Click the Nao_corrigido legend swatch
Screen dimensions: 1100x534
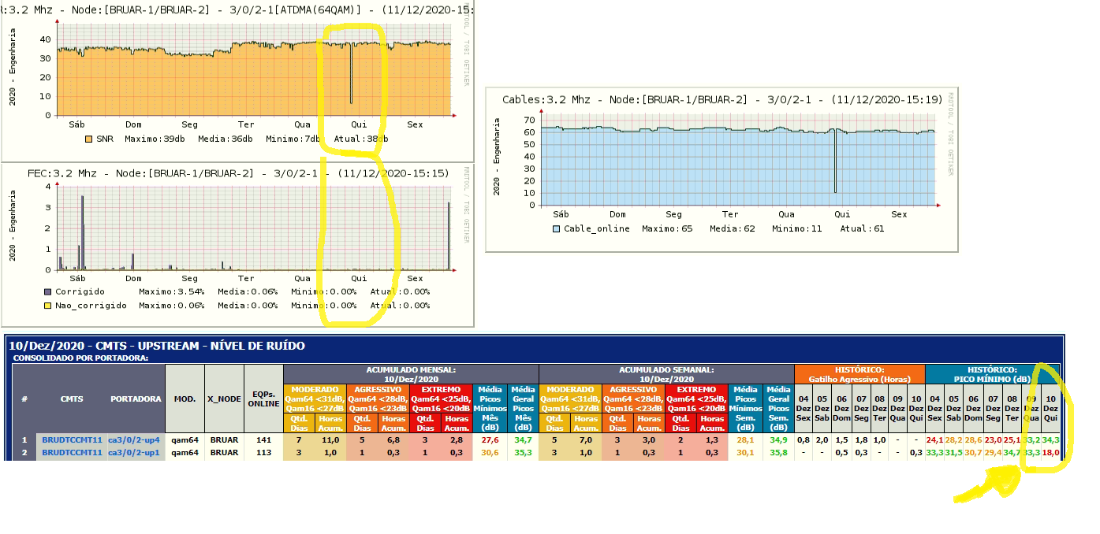tap(47, 306)
